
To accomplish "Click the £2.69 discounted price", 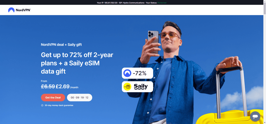I will [63, 86].
